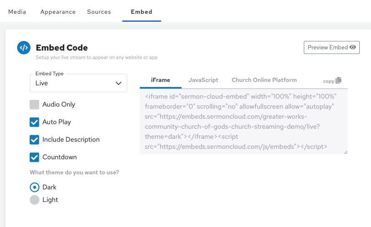This screenshot has height=227, width=371.
Task: Uncheck the Auto Play checkbox
Action: (x=35, y=122)
